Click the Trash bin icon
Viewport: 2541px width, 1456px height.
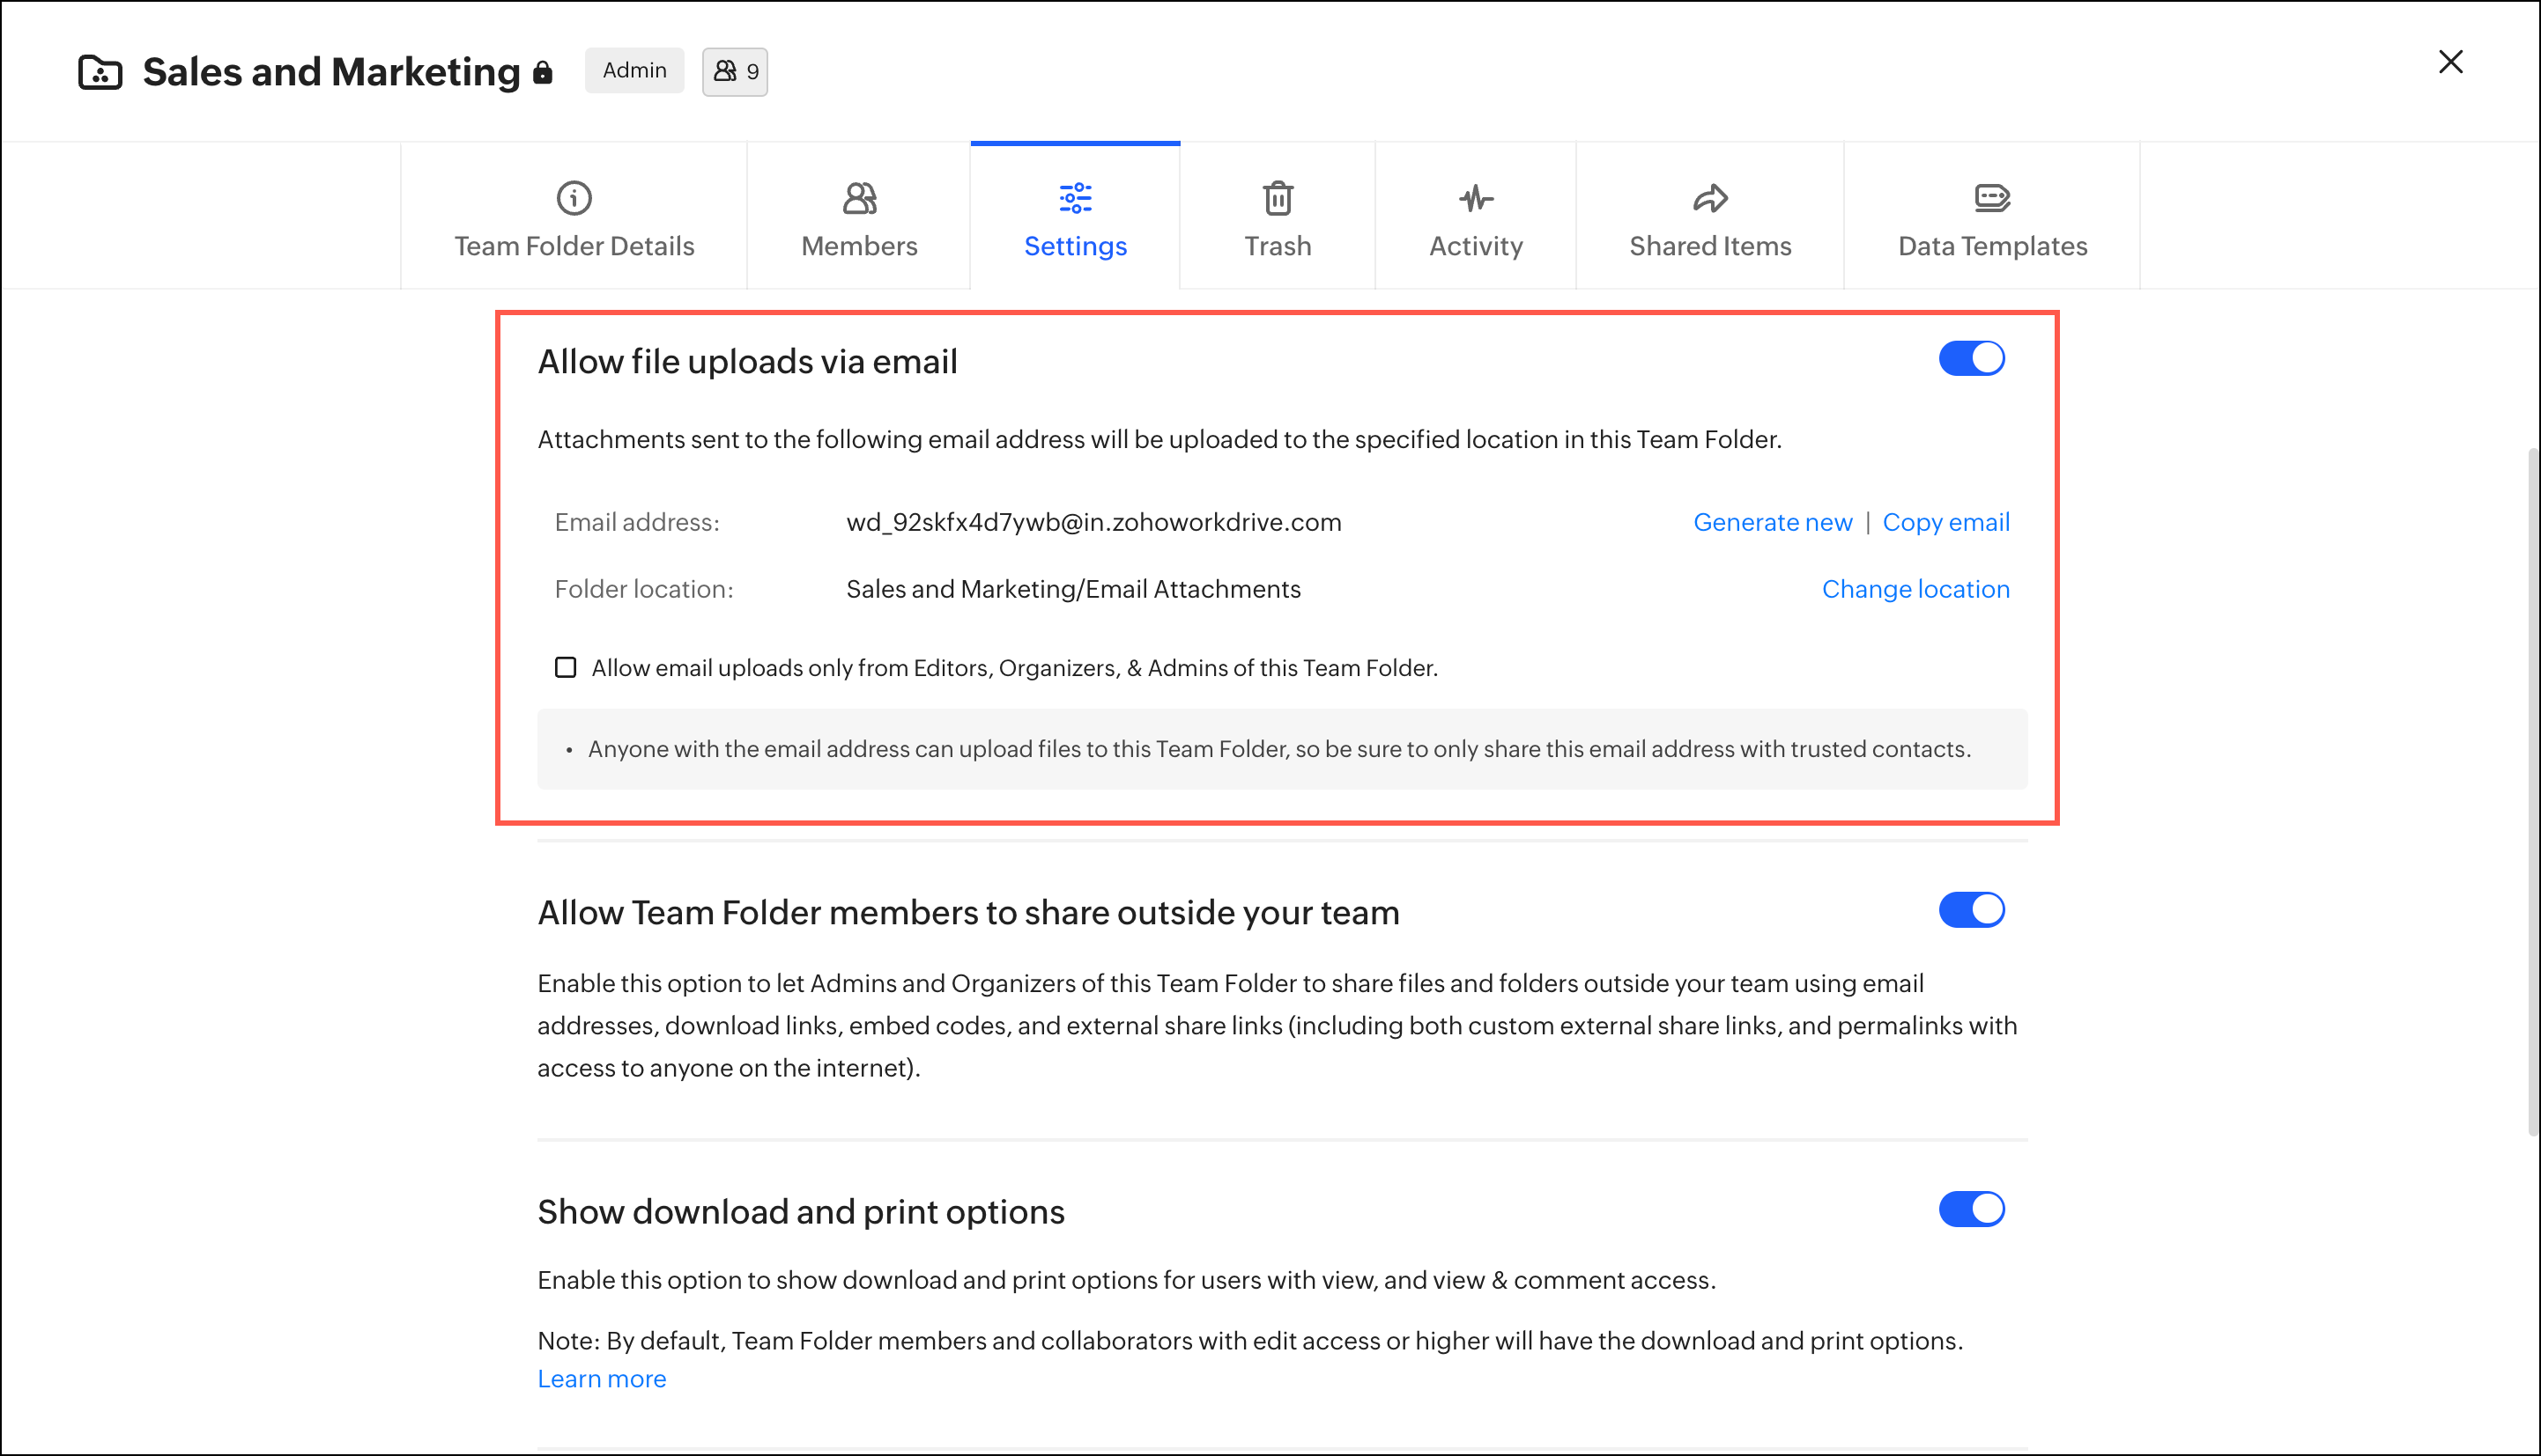1277,198
